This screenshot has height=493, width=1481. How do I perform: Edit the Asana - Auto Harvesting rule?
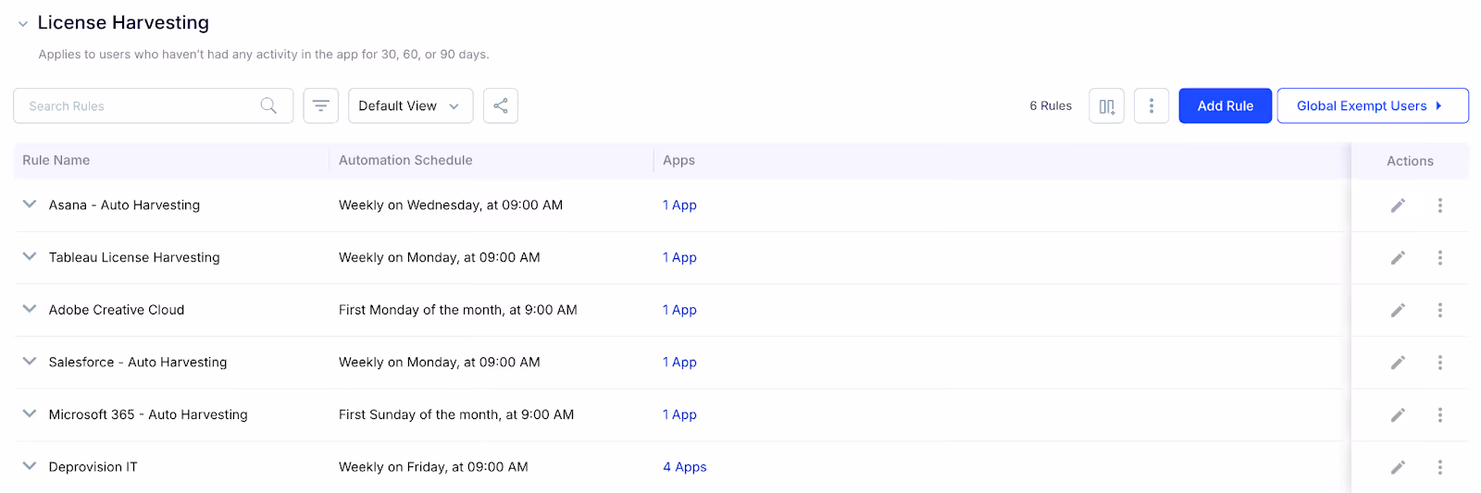[x=1398, y=205]
